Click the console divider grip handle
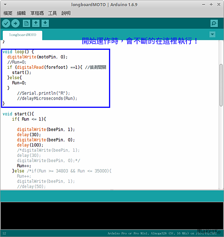The height and width of the screenshot is (237, 224). point(112,190)
